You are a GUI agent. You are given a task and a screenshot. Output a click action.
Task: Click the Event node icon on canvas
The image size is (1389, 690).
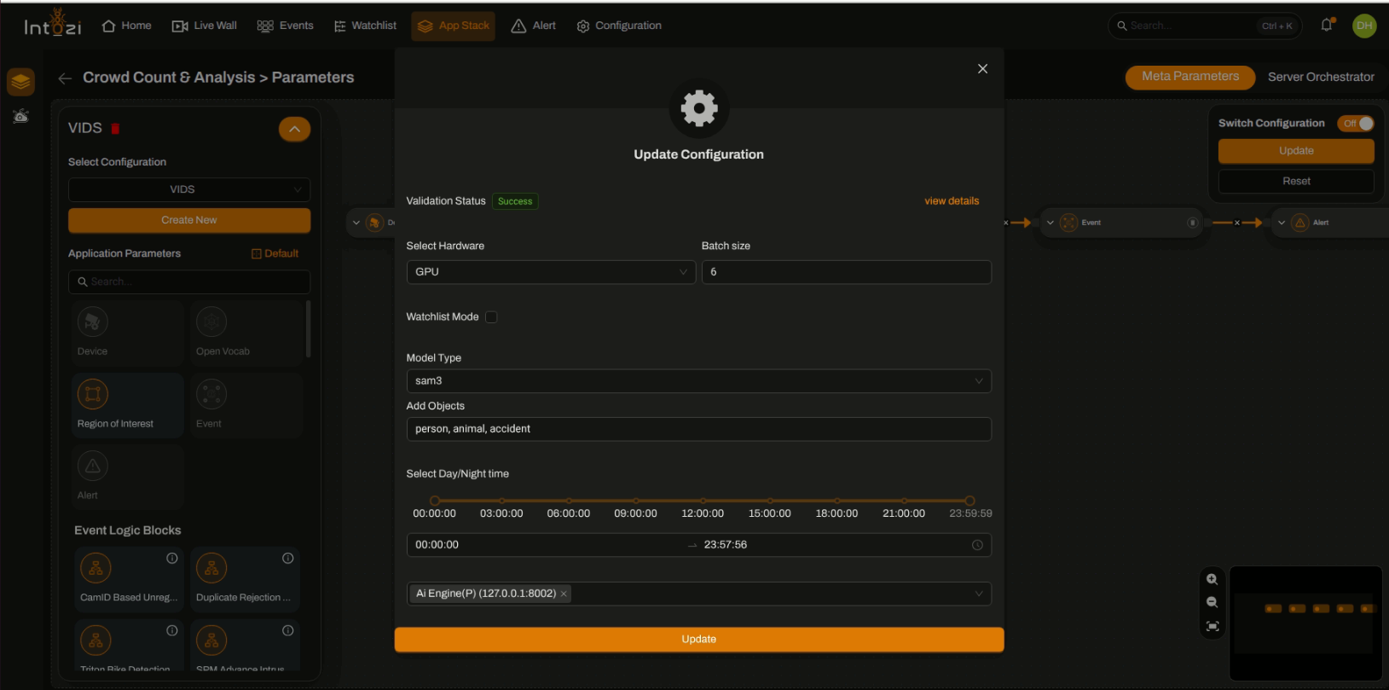coord(1068,223)
